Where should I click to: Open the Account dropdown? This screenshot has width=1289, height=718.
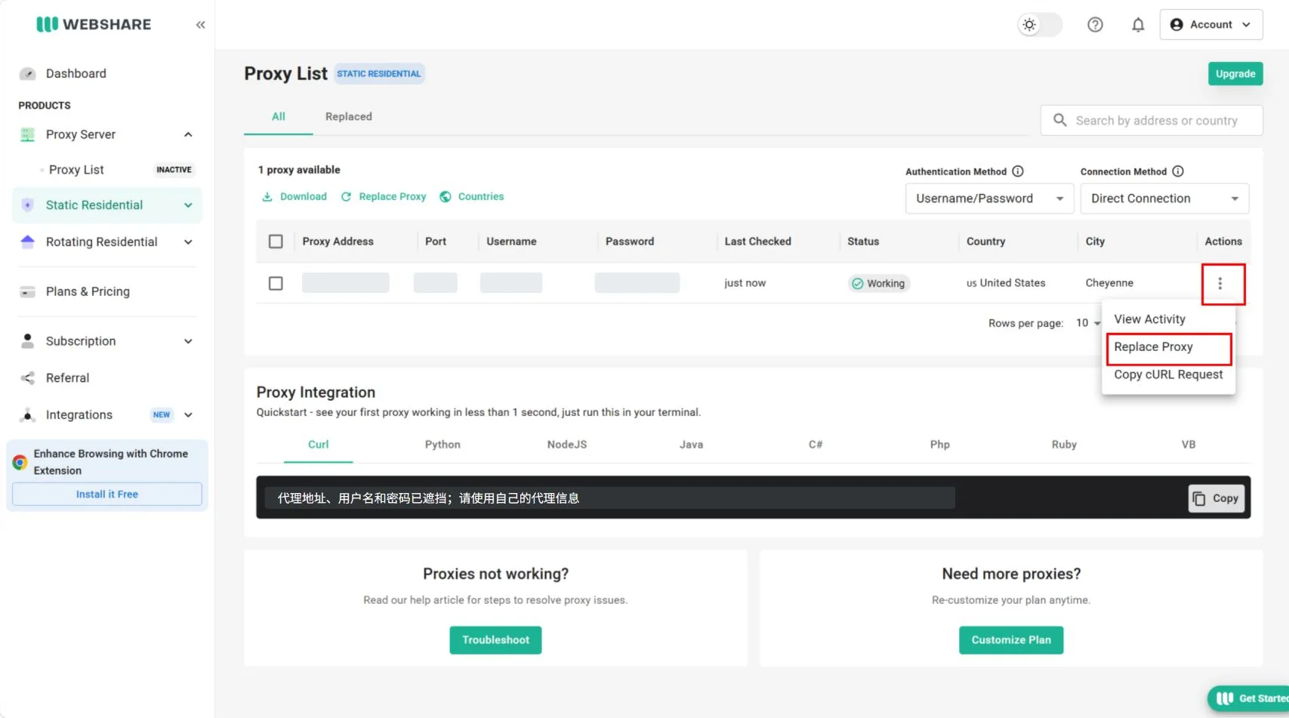[x=1210, y=25]
